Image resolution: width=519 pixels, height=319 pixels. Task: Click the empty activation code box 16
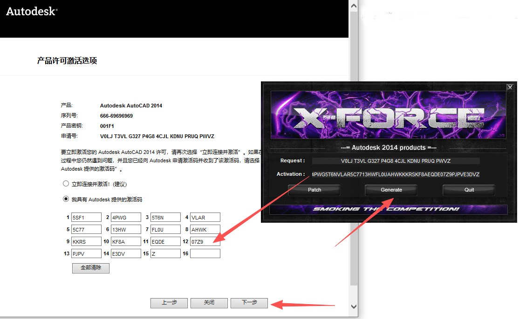(205, 253)
